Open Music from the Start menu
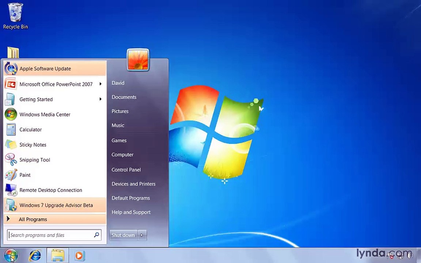Screen dimensions: 421x263 click(x=118, y=125)
